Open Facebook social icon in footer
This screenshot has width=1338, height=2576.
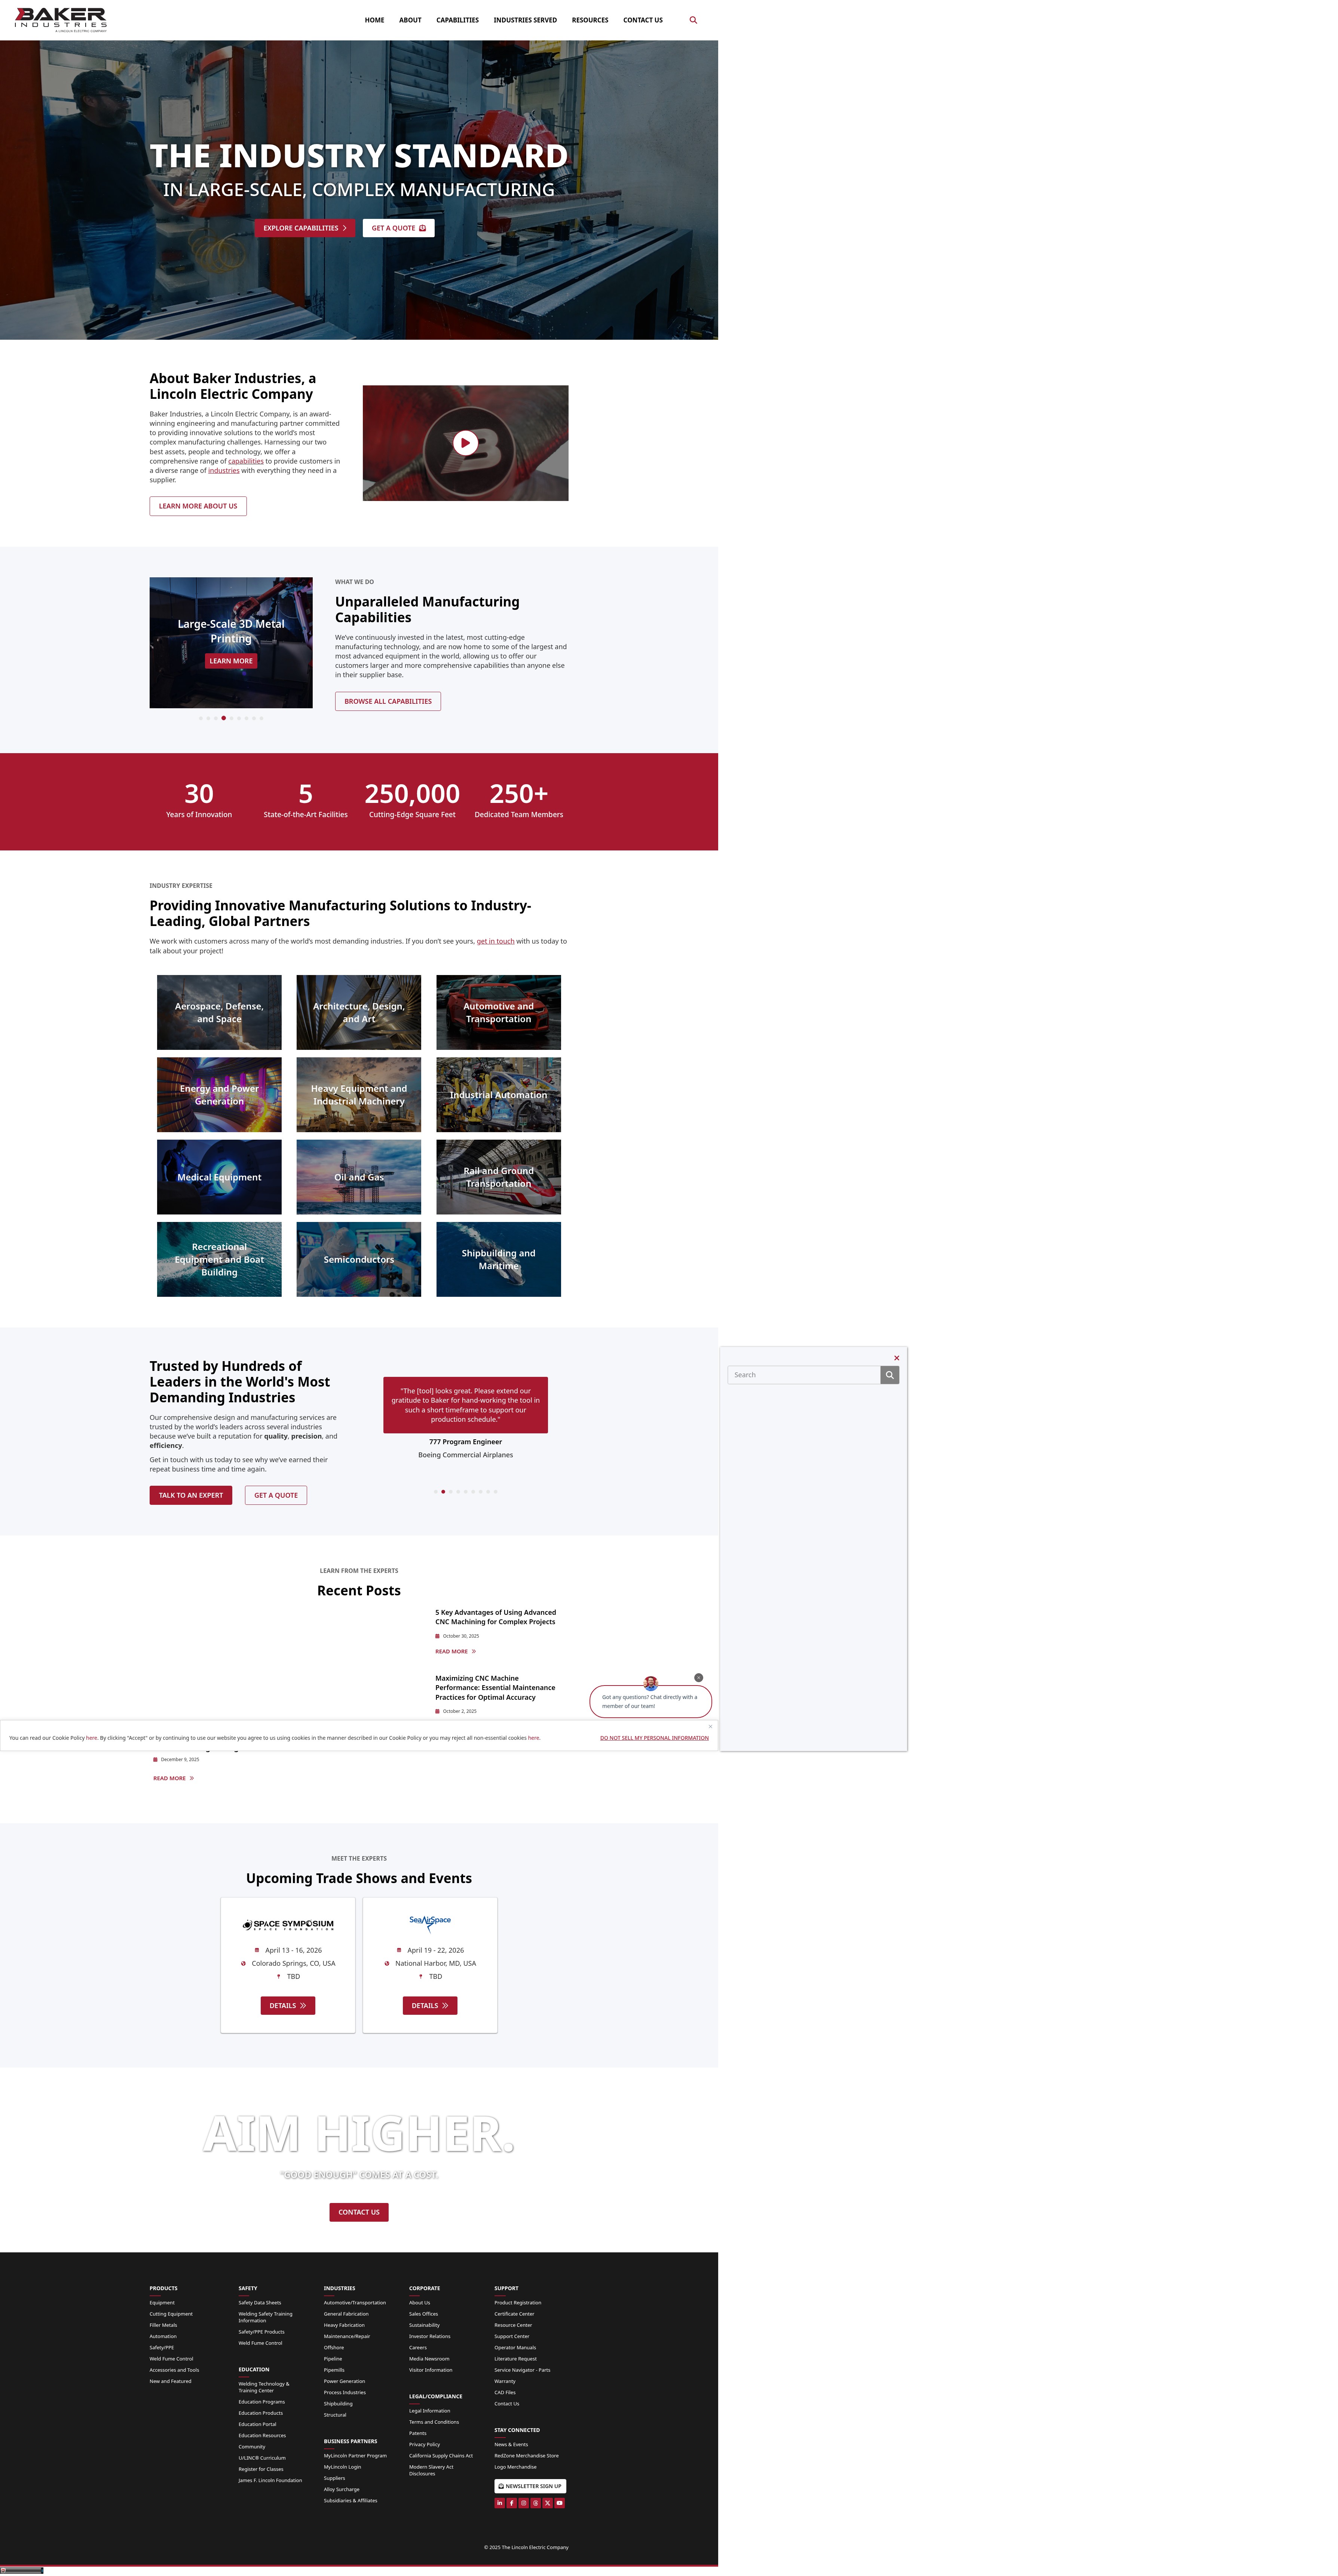pos(512,2503)
